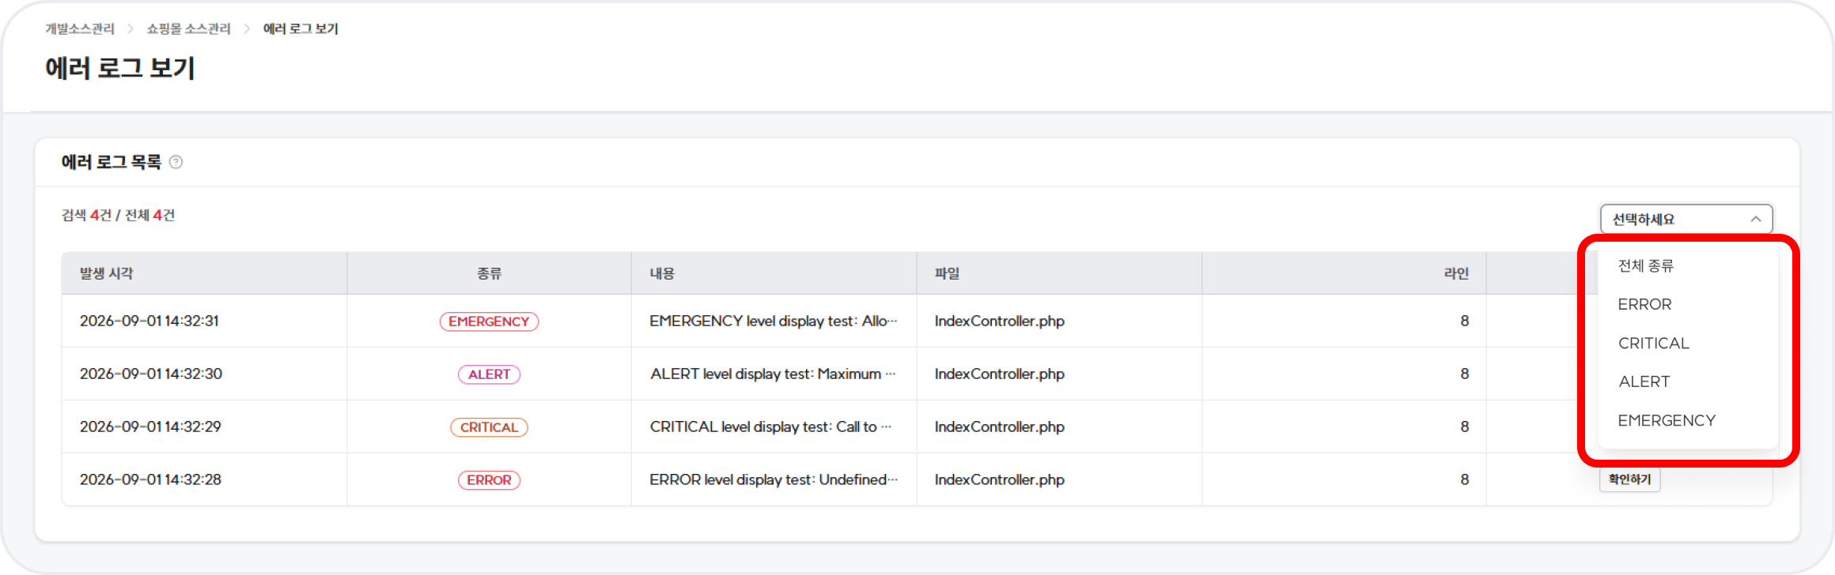Click the EMERGENCY level display test message
This screenshot has width=1835, height=575.
click(774, 321)
